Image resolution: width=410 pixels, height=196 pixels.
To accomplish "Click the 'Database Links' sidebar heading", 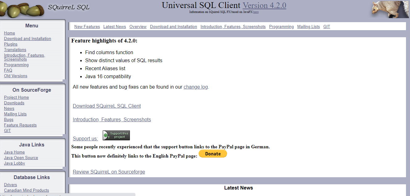I will click(x=32, y=178).
